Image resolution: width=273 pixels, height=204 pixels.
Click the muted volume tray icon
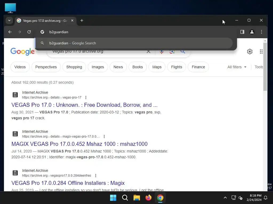(x=240, y=198)
